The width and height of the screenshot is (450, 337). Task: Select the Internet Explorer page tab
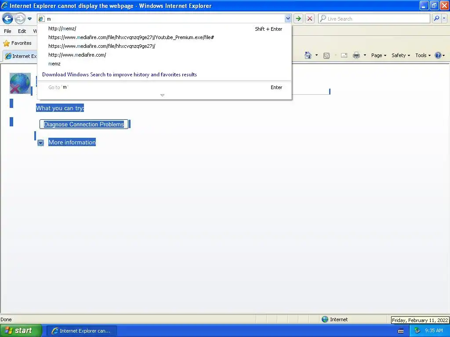(21, 56)
